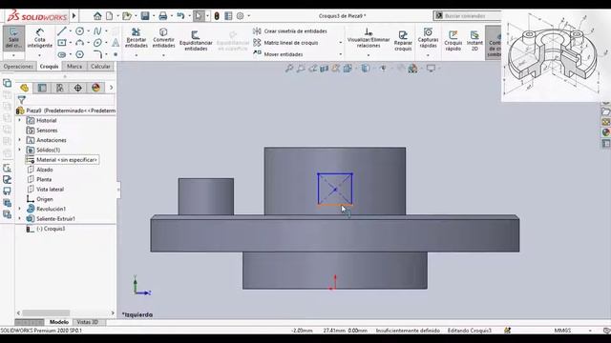This screenshot has width=611, height=343.
Task: Open the Options gear icon
Action: [x=240, y=16]
